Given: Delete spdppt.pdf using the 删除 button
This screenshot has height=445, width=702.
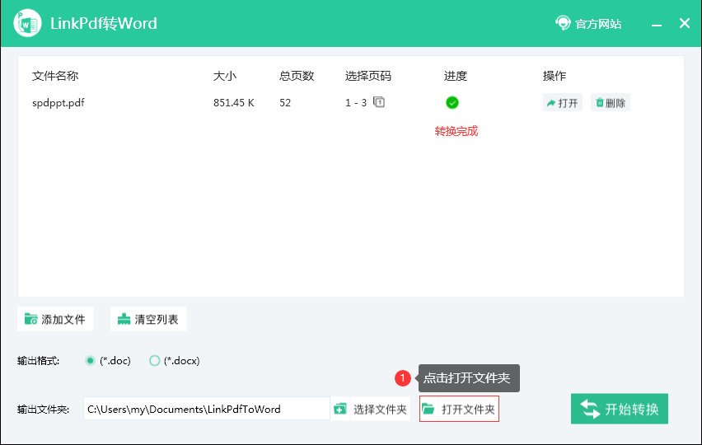Looking at the screenshot, I should (611, 102).
